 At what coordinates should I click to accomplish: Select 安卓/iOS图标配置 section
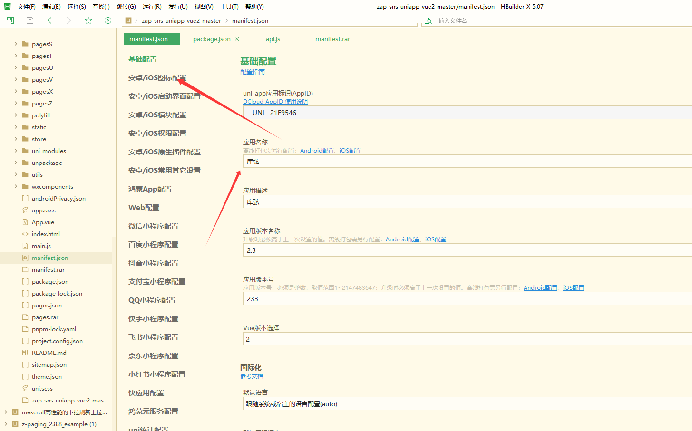[x=157, y=77]
